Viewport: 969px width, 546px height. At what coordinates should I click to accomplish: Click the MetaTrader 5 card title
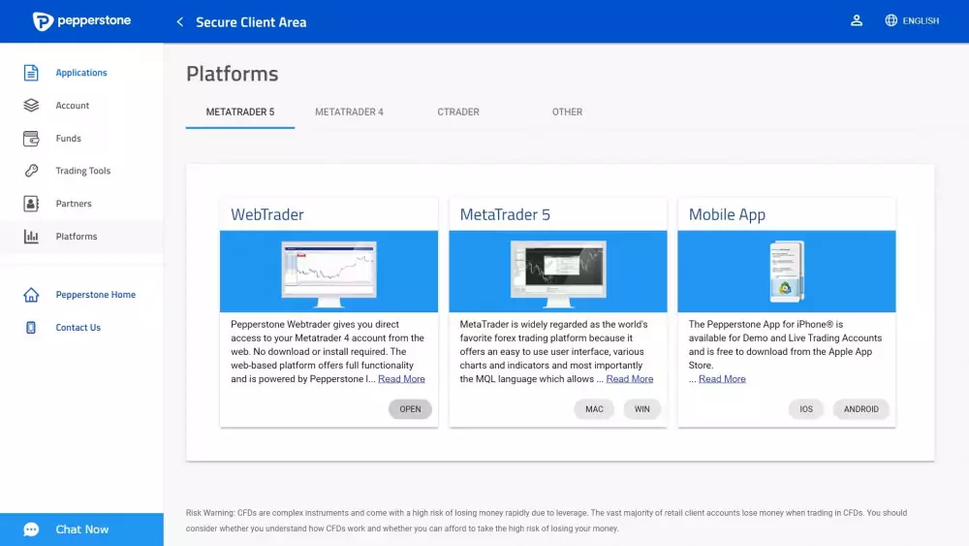coord(505,214)
